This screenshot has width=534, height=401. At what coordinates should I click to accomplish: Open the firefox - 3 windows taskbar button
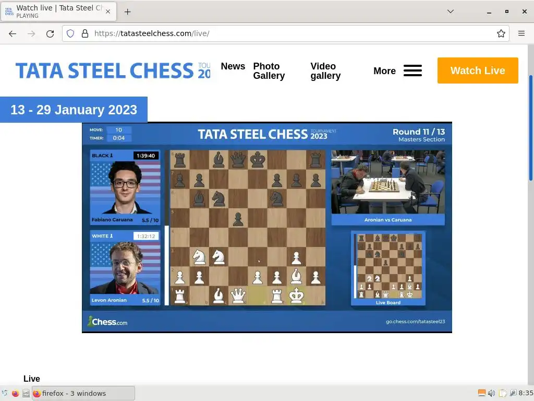click(83, 394)
